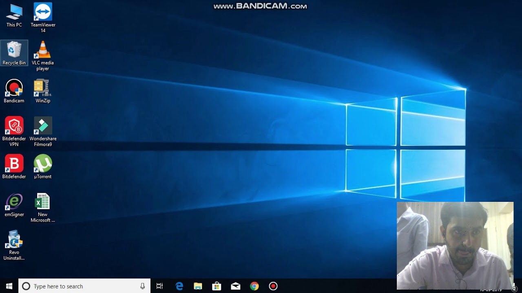This screenshot has height=293, width=522.
Task: Open Bandicam recorder from the taskbar
Action: [273, 286]
